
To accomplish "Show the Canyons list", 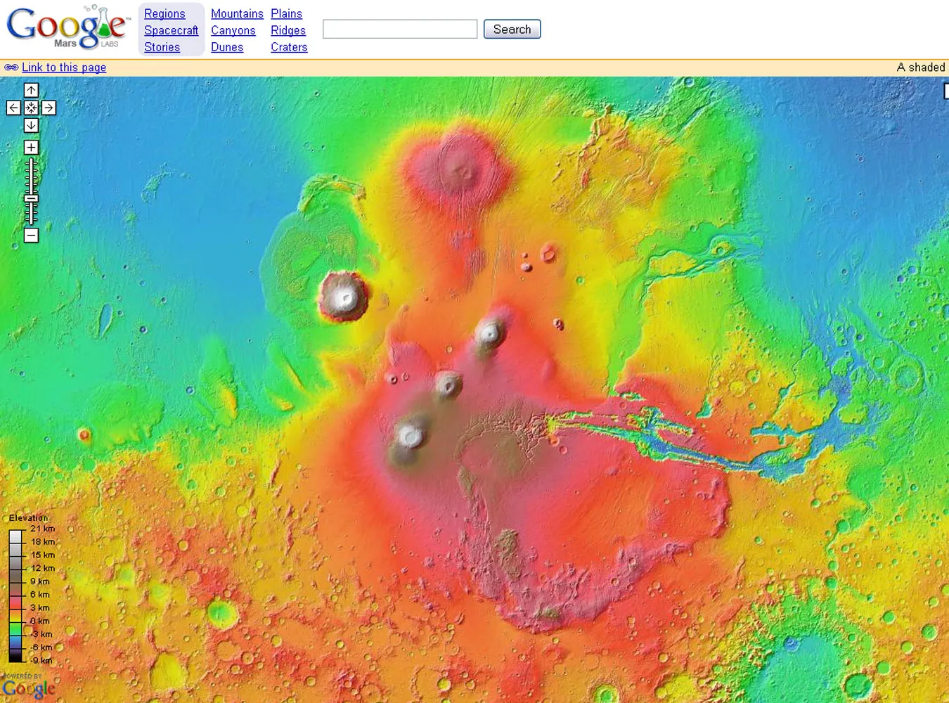I will (x=233, y=30).
